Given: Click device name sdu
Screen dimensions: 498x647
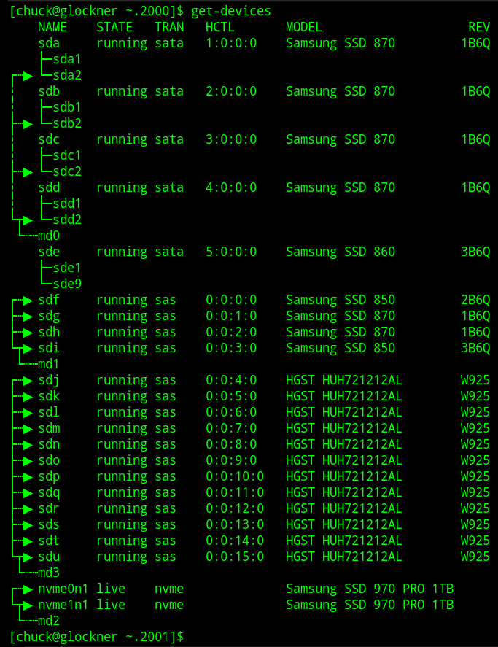Looking at the screenshot, I should click(x=49, y=557).
